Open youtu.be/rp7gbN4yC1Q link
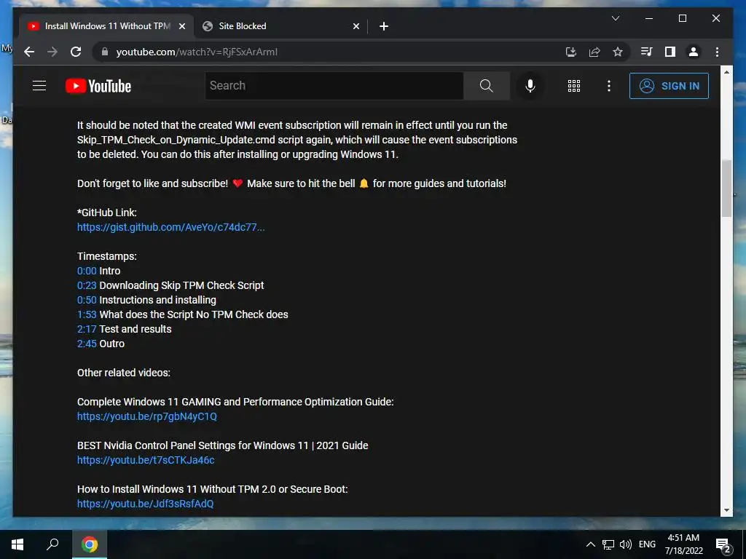746x559 pixels. [x=147, y=416]
